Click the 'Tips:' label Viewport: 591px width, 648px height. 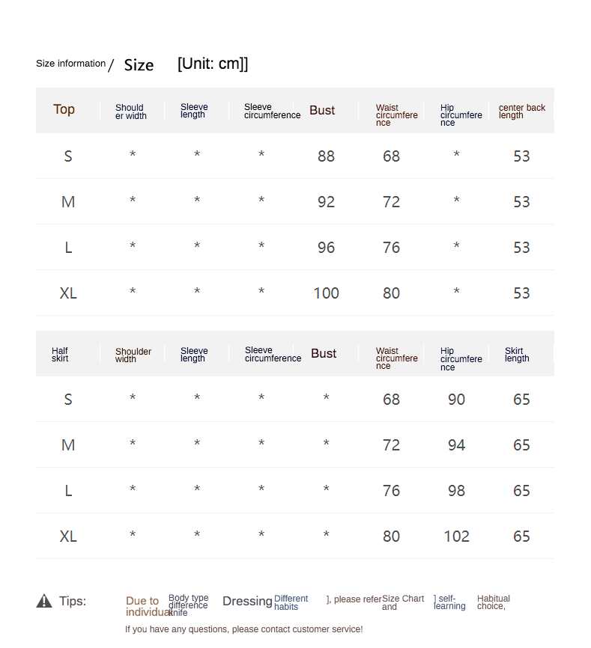click(73, 601)
